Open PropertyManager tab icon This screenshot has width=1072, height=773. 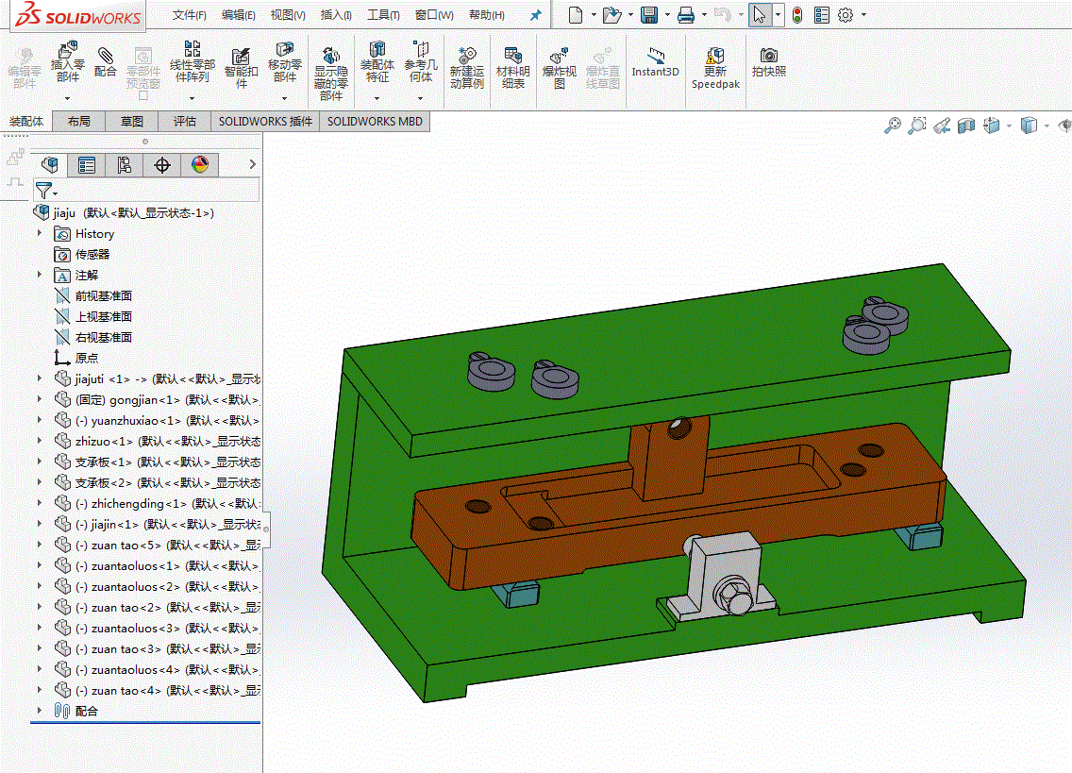click(x=87, y=165)
